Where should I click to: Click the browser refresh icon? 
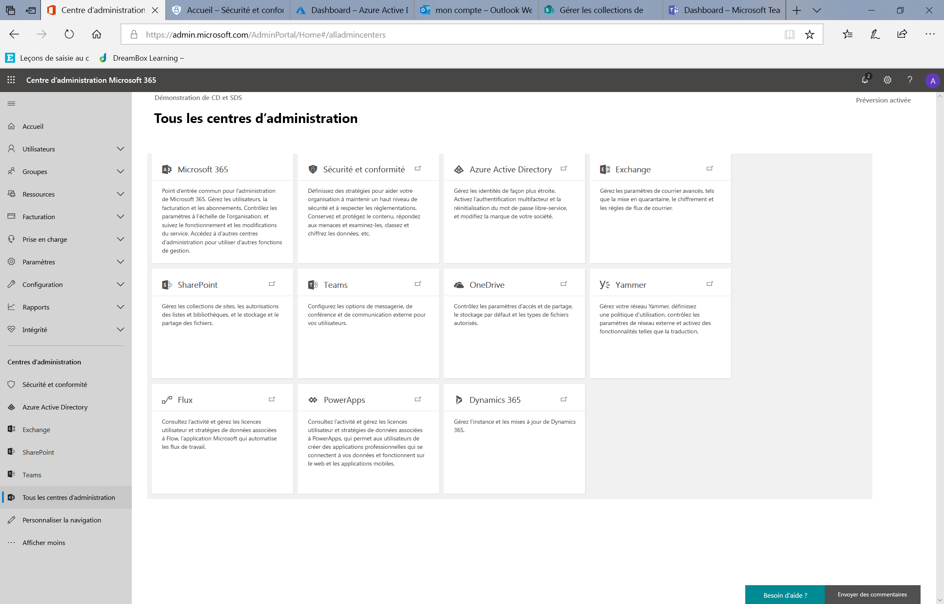pyautogui.click(x=69, y=34)
